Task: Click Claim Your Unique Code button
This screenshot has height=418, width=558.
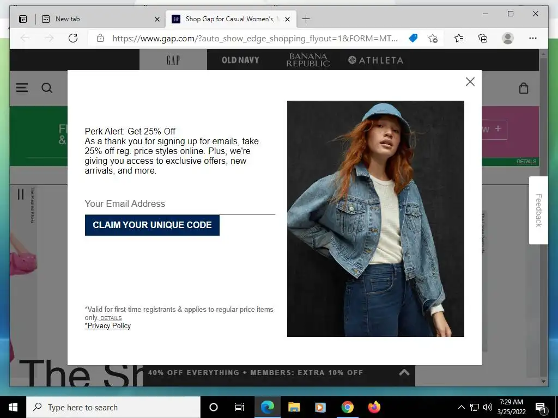Action: (x=152, y=225)
